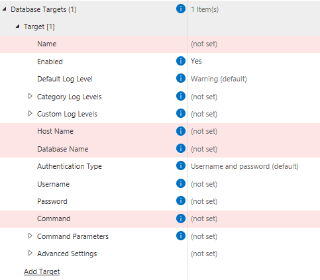The height and width of the screenshot is (280, 320).
Task: Click the Add Target link
Action: coord(42,271)
